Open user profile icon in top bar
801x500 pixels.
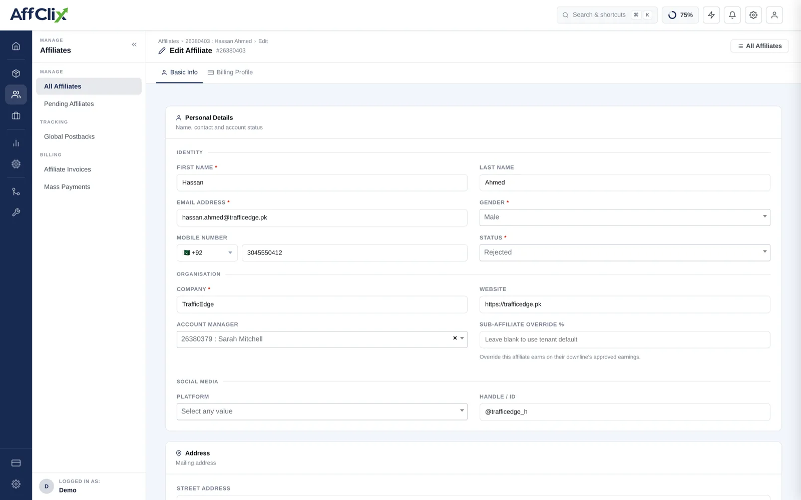[774, 15]
